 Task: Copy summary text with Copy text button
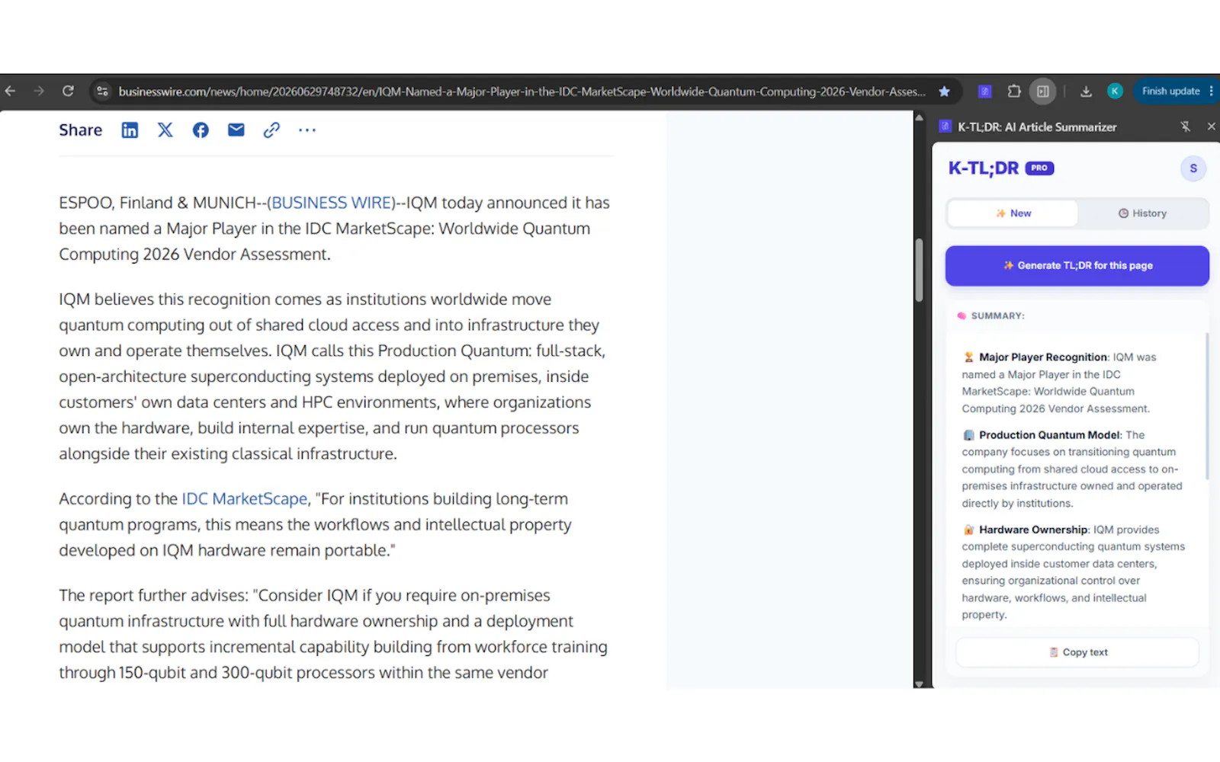click(x=1077, y=652)
